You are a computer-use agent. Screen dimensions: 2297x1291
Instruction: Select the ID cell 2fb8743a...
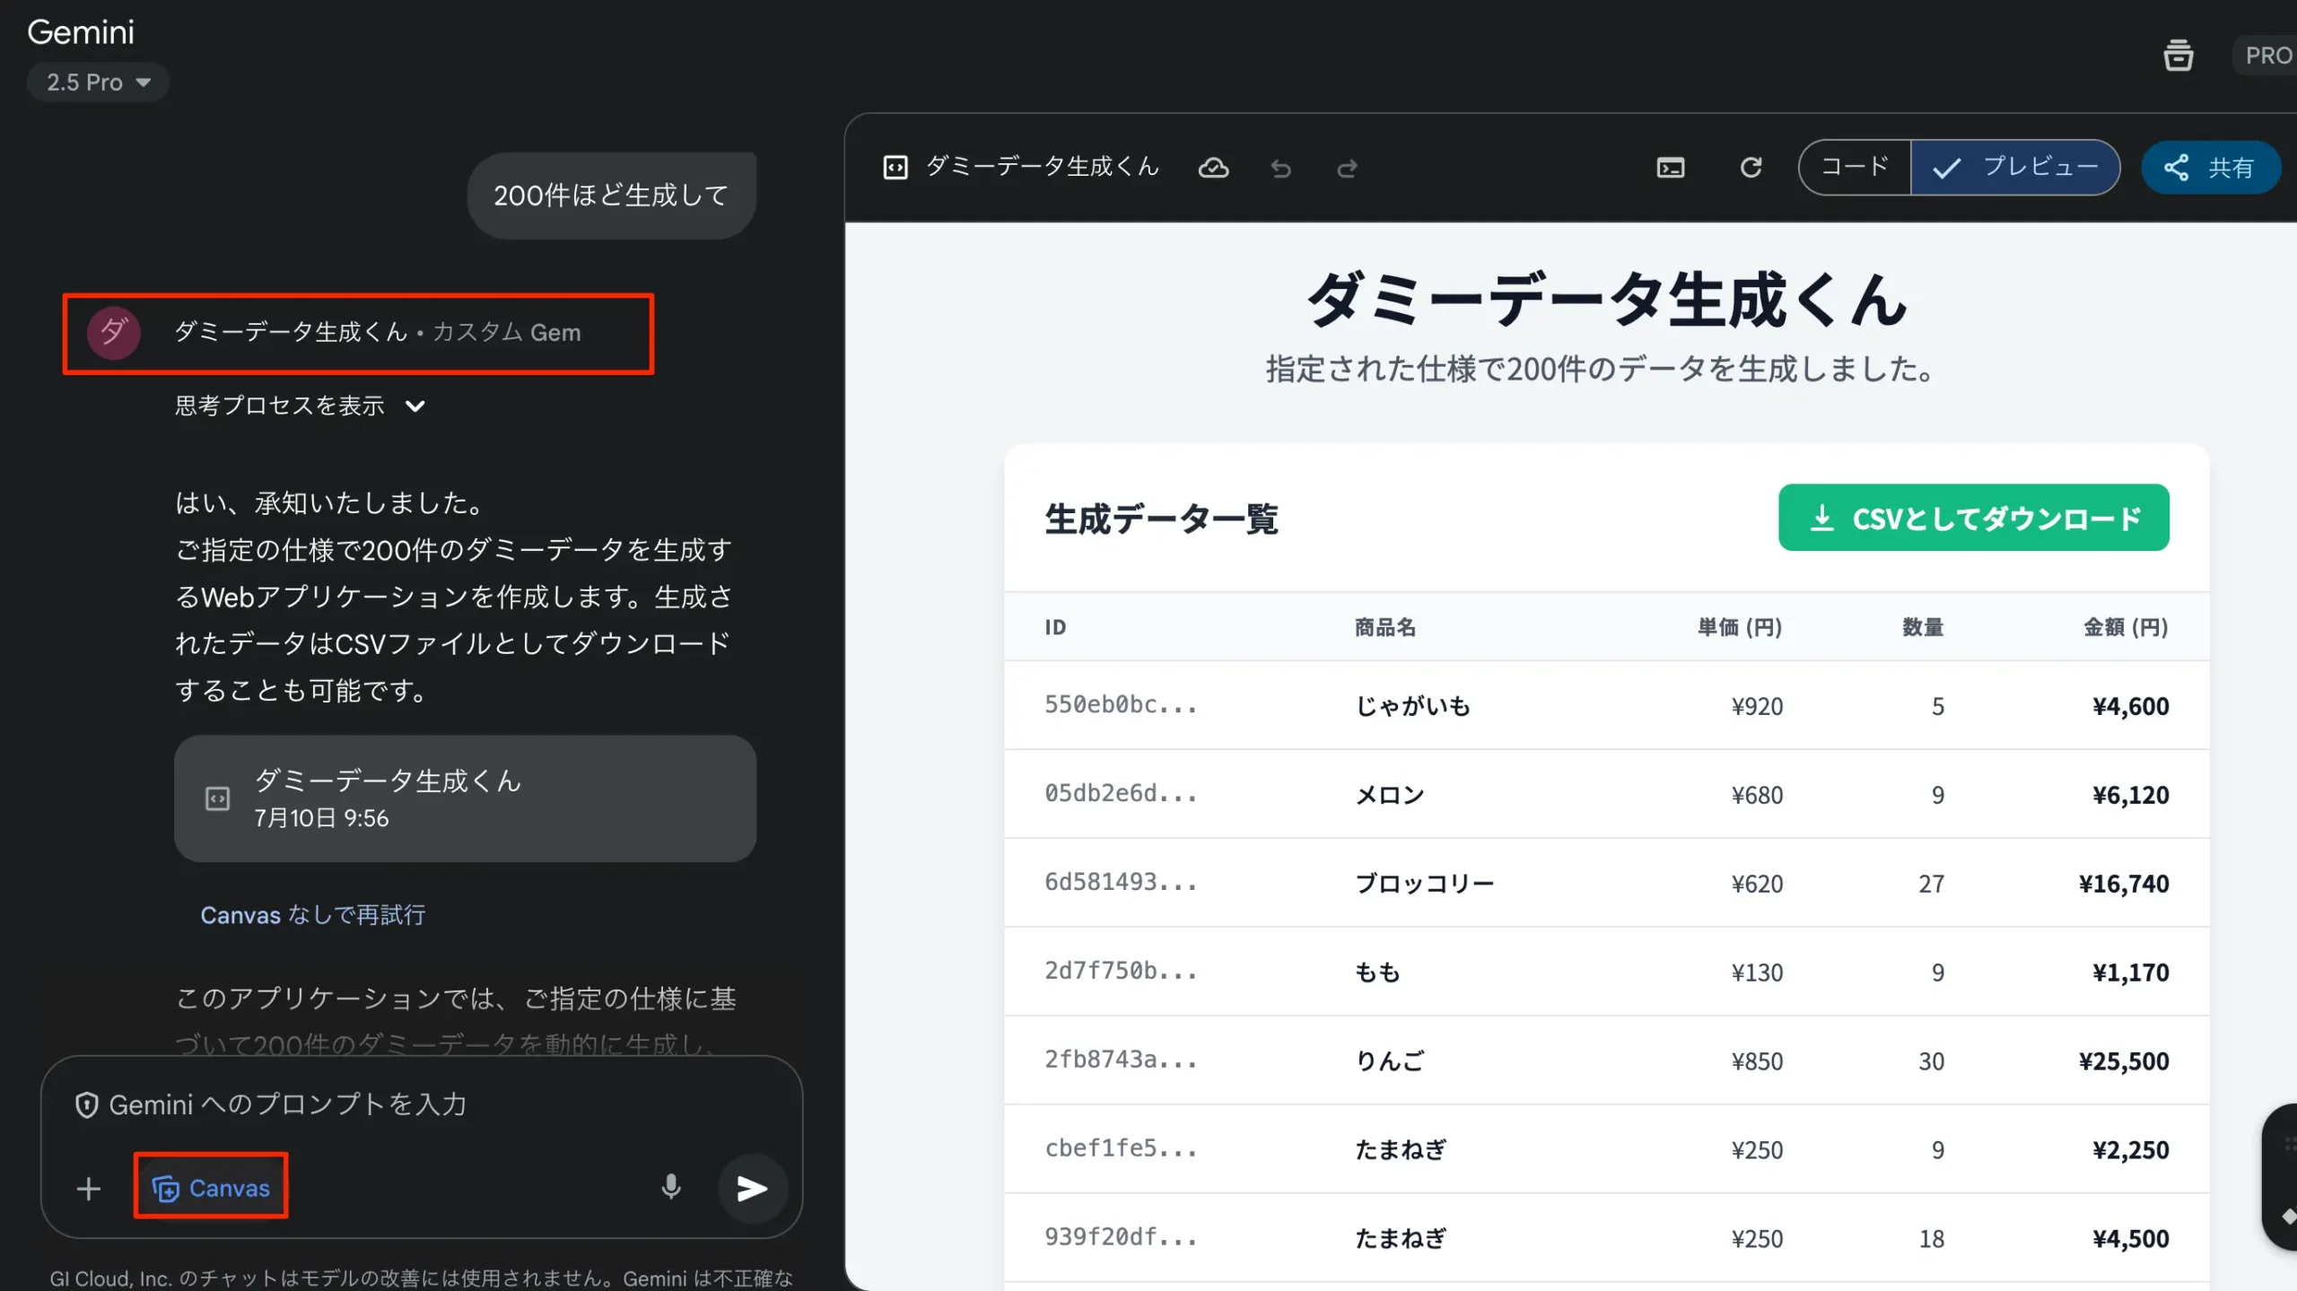(x=1121, y=1060)
